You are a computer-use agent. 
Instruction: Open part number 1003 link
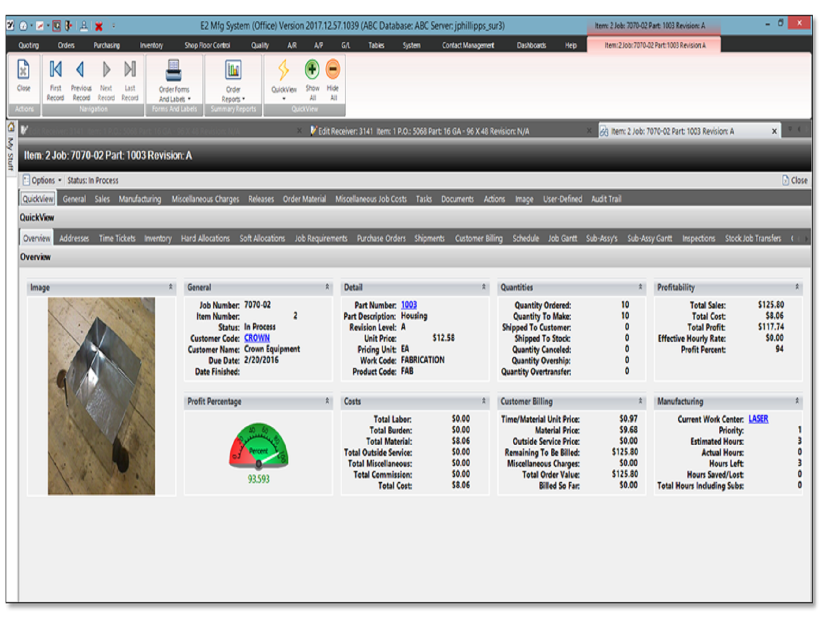pos(409,305)
